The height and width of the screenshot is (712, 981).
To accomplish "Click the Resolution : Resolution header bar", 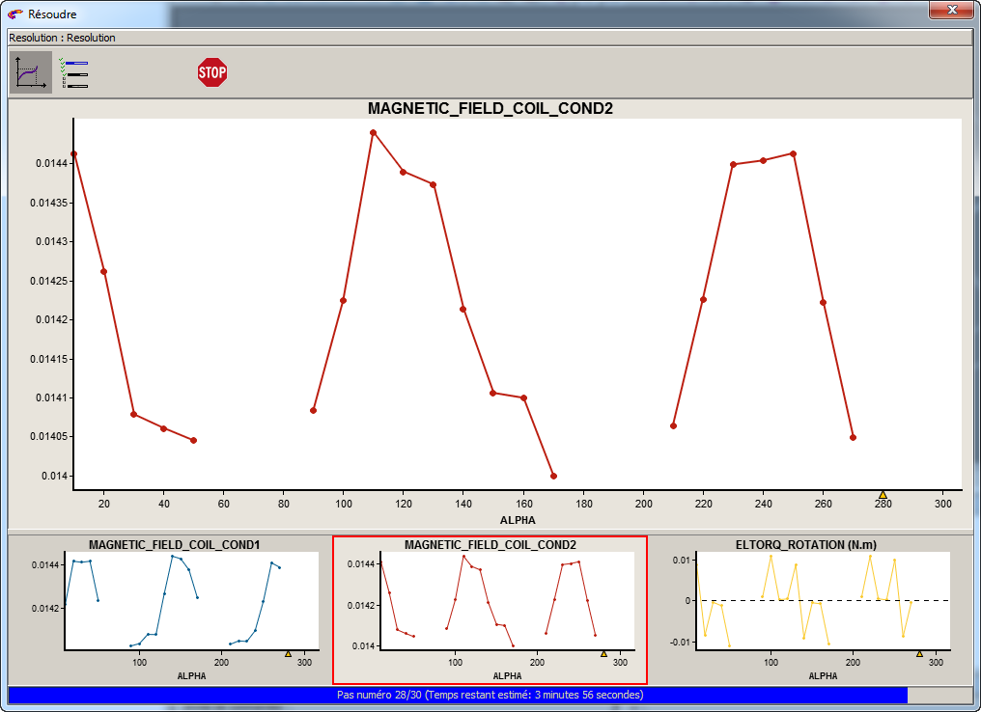I will (490, 38).
